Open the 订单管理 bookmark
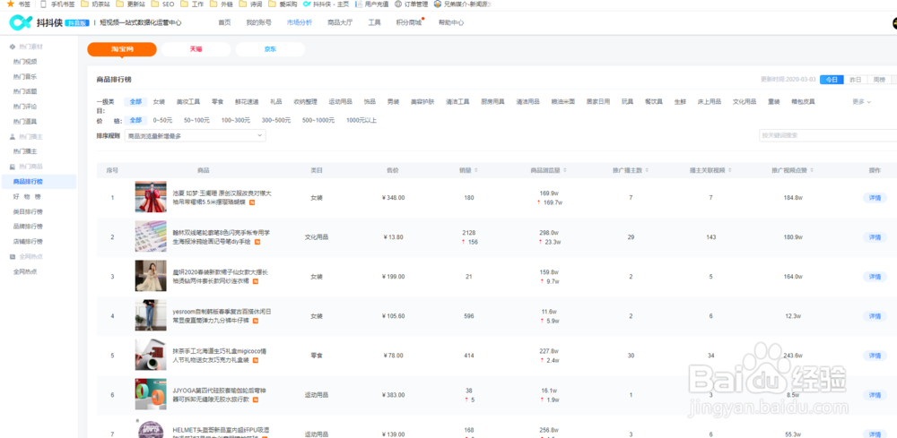 click(411, 4)
